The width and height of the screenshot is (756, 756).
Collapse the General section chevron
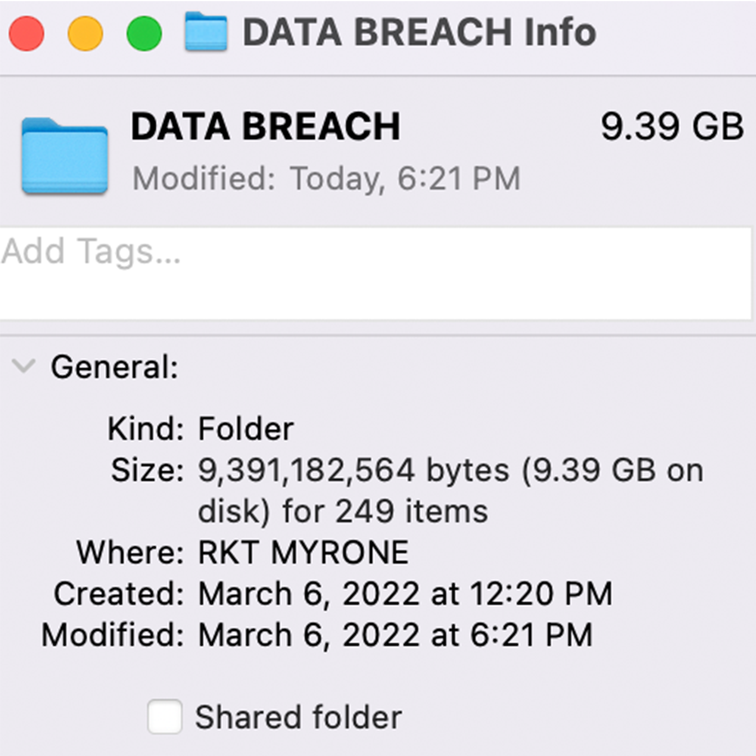pos(24,366)
